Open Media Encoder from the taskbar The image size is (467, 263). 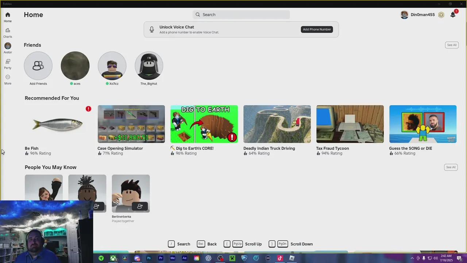(173, 258)
